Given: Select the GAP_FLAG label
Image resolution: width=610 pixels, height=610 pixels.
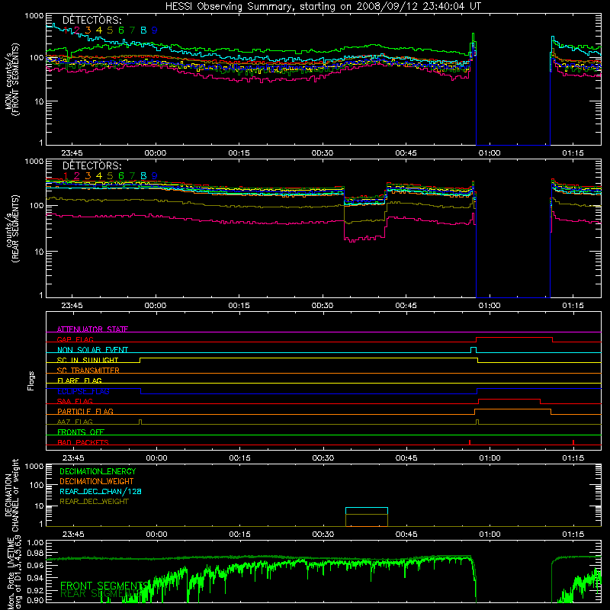Looking at the screenshot, I should pyautogui.click(x=75, y=339).
